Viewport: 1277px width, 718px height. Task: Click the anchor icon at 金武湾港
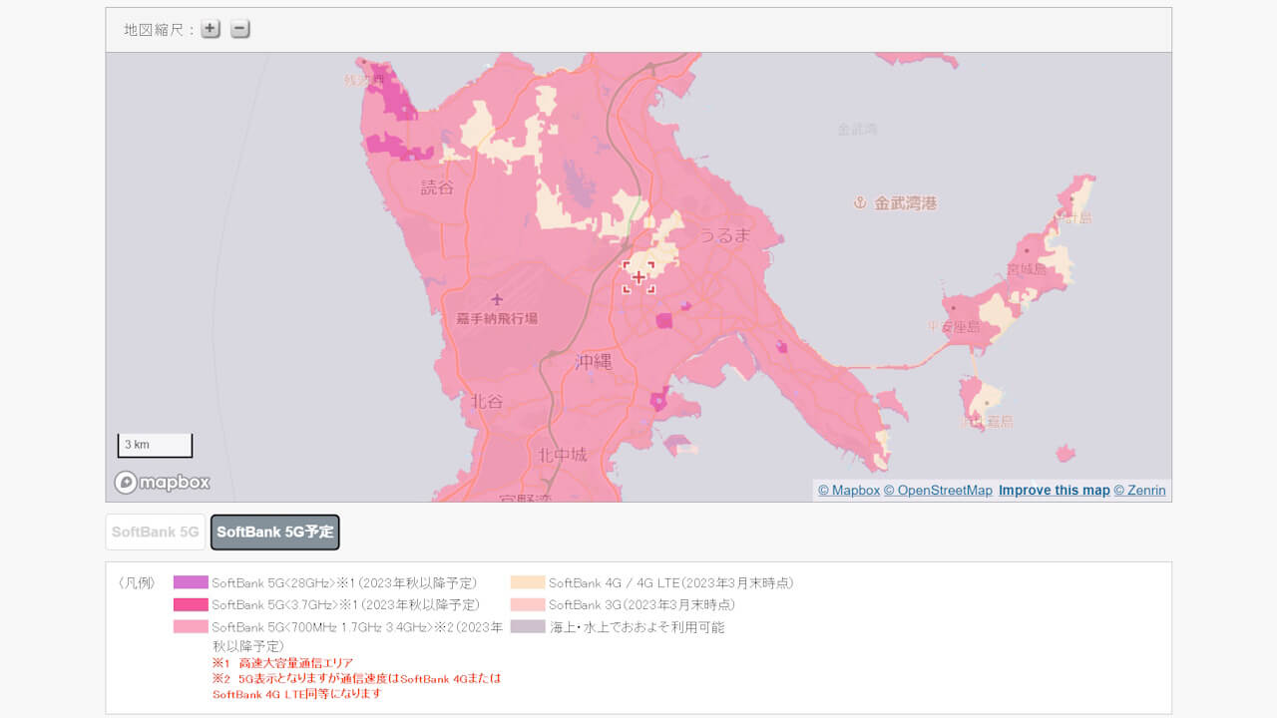[x=860, y=200]
